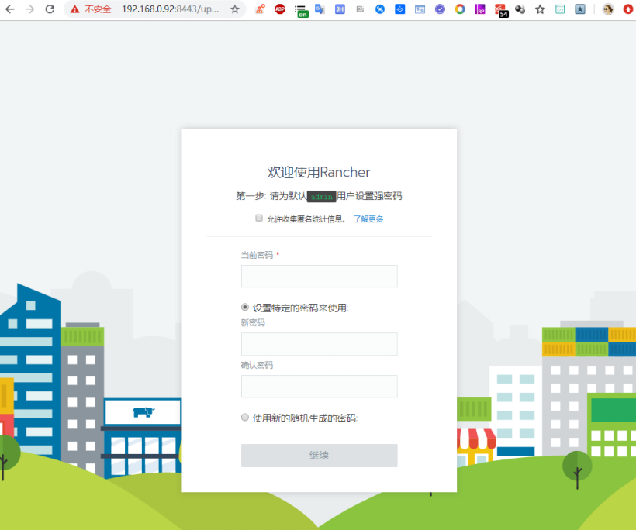Viewport: 636px width, 530px height.
Task: Focus the 当前密码 input field
Action: click(320, 276)
